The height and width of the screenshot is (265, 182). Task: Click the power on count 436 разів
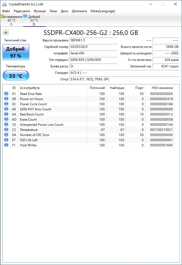click(166, 60)
